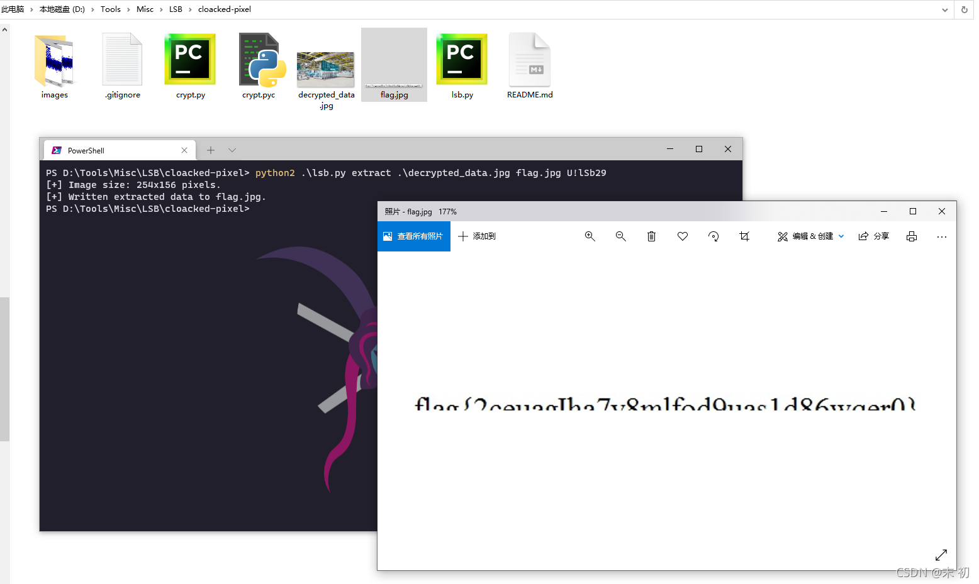Click the Explorer scrollbar up arrow
Image resolution: width=979 pixels, height=584 pixels.
point(4,30)
